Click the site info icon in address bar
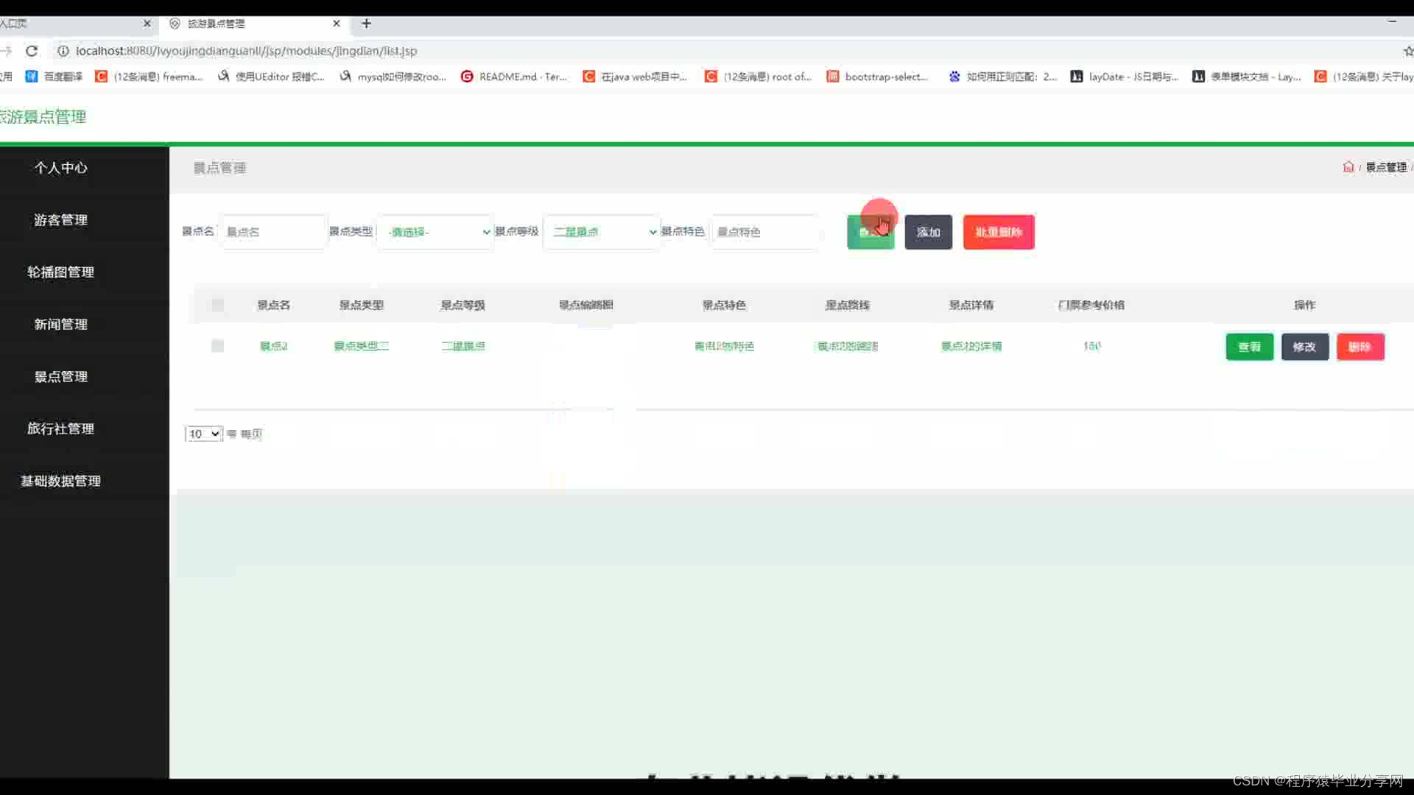The width and height of the screenshot is (1414, 795). tap(63, 51)
